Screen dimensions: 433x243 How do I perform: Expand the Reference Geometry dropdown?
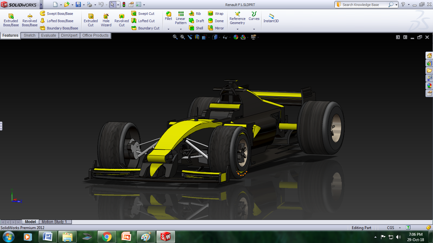[x=237, y=29]
